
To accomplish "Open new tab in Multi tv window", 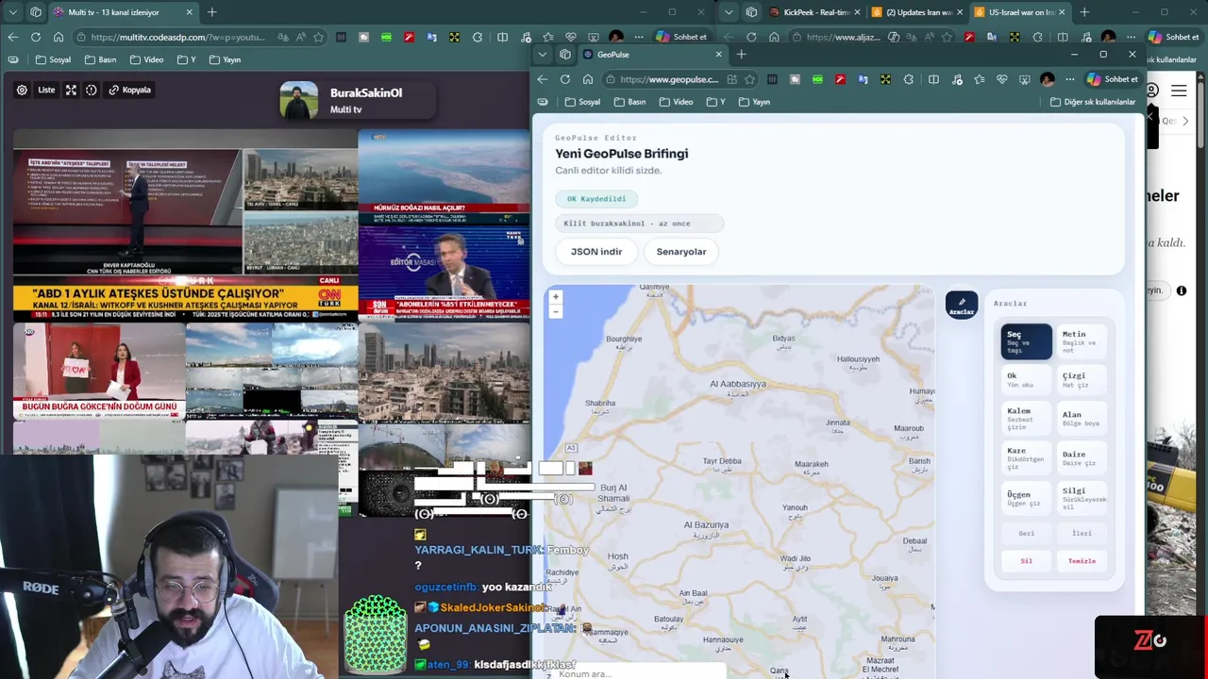I will (x=211, y=12).
